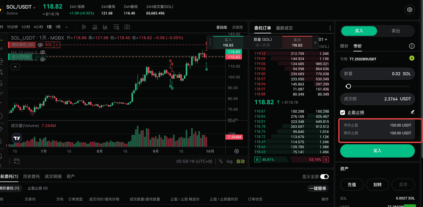Click the info icon beside 市价 tab
The image size is (423, 207).
(x=412, y=46)
